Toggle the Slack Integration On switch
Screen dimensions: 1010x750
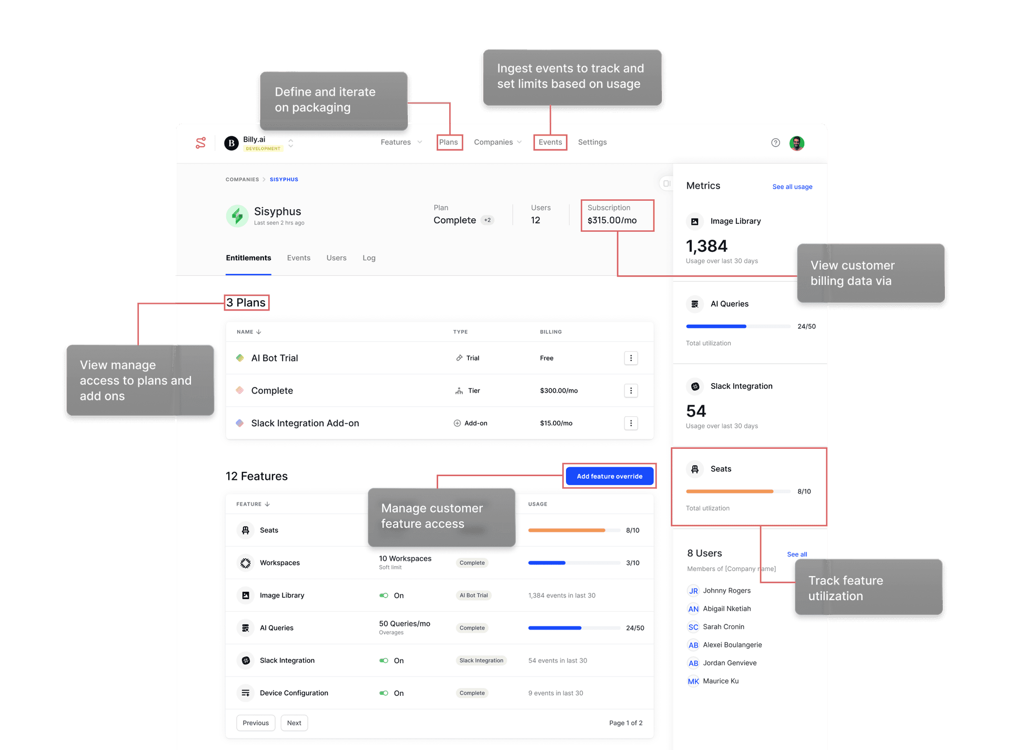point(383,661)
